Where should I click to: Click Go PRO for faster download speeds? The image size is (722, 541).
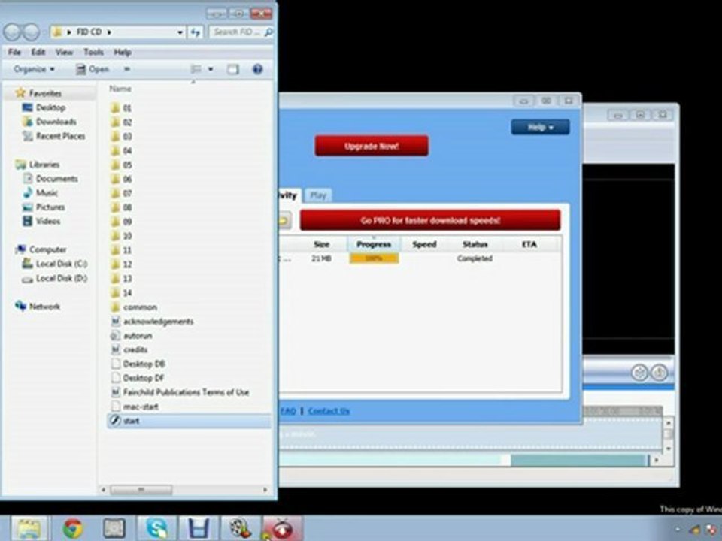[430, 220]
